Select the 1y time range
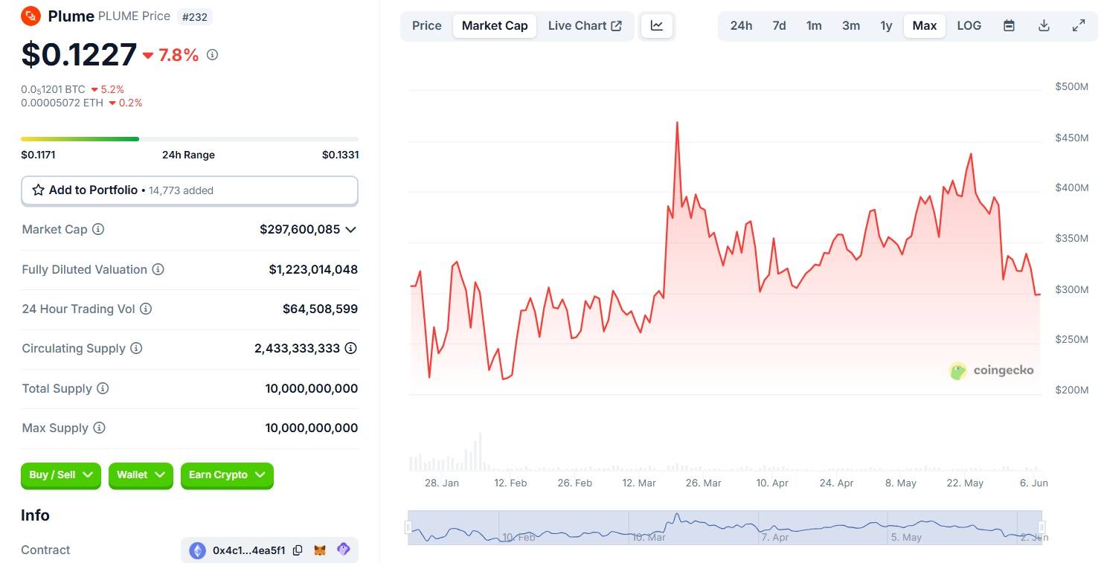This screenshot has height=563, width=1107. coord(886,25)
